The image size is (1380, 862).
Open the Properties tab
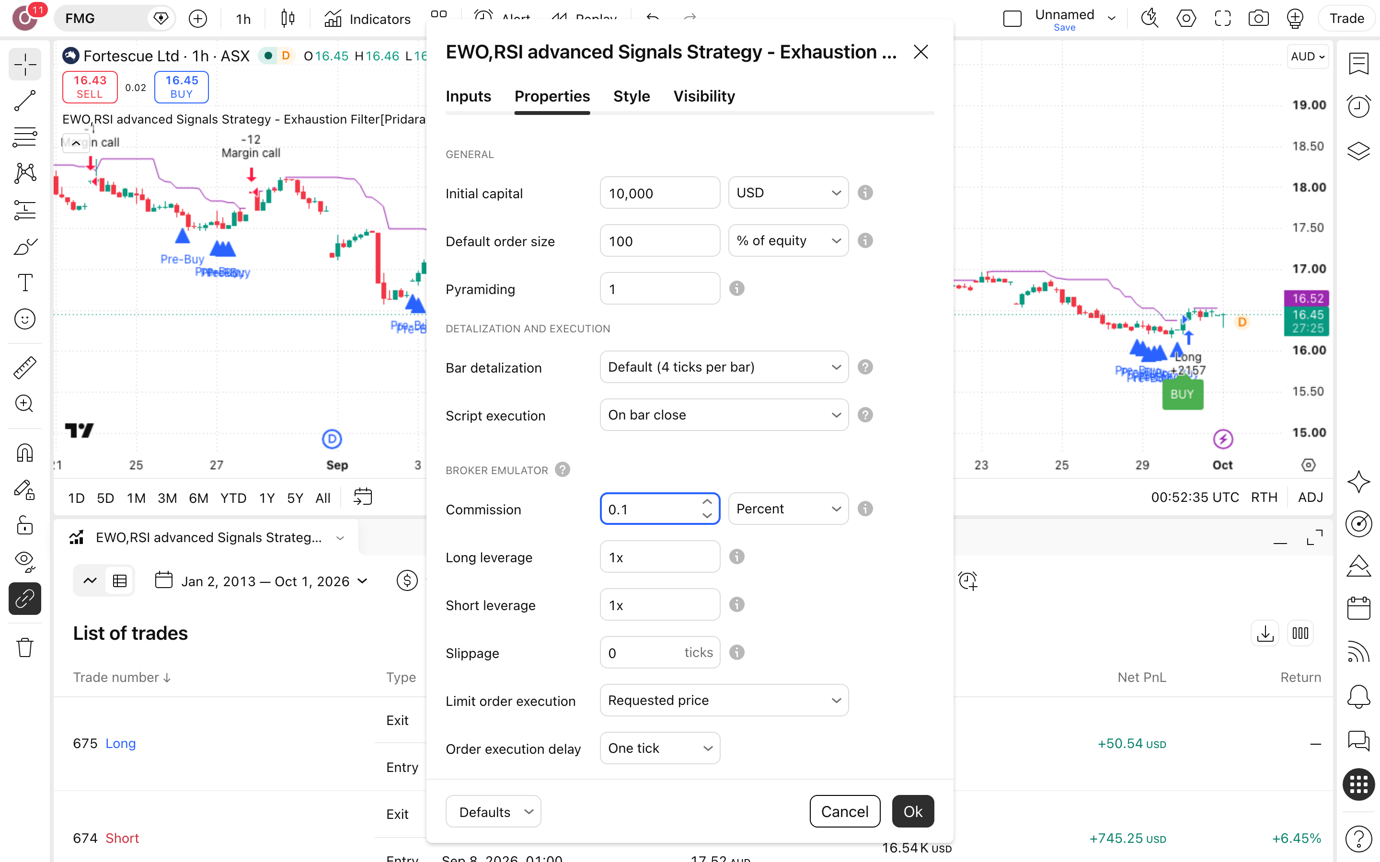[552, 96]
